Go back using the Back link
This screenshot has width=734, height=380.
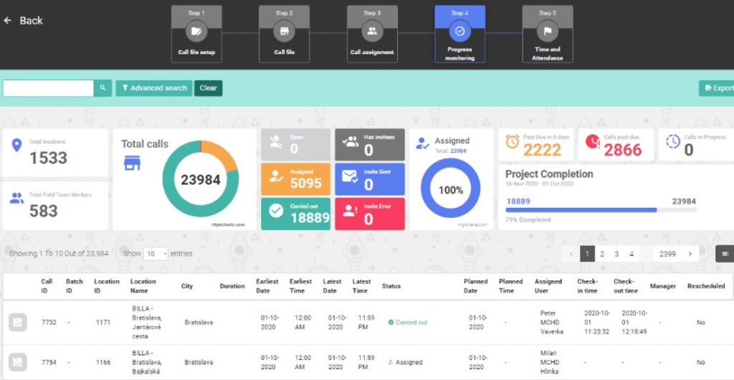pyautogui.click(x=24, y=21)
